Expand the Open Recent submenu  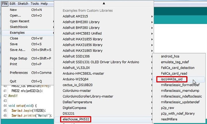28,21
